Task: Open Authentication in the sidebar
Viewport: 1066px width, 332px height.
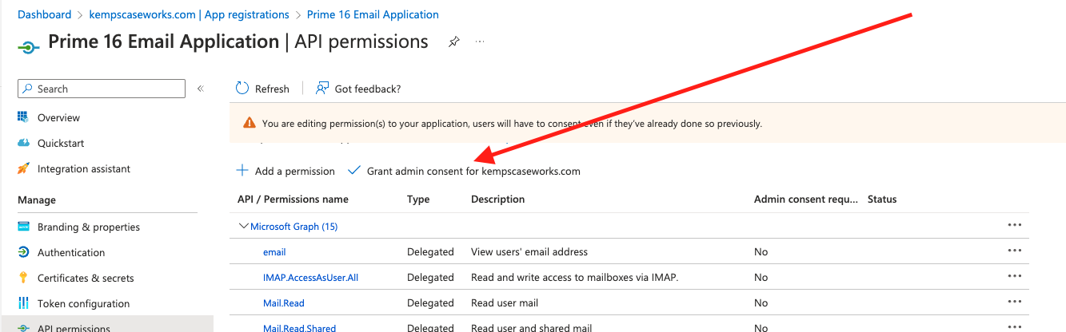Action: [x=71, y=252]
